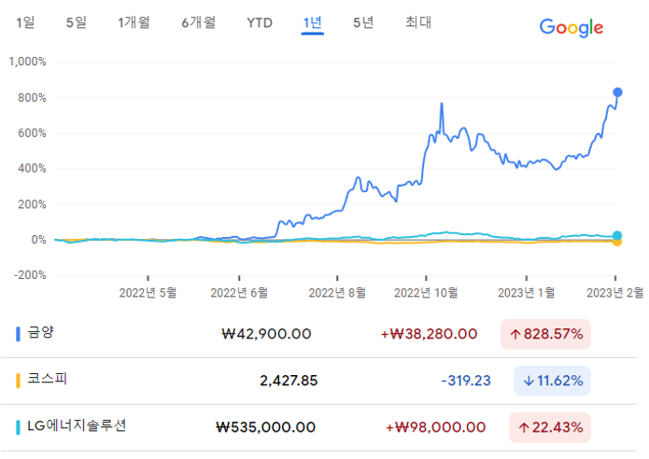Screen dimensions: 649x459
Task: Select the 1일 time range tab
Action: point(25,21)
